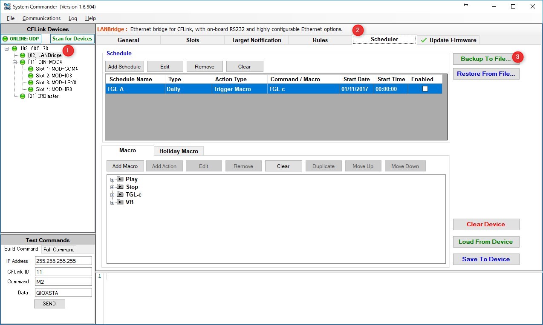Click the Schedule Name column header
Image resolution: width=543 pixels, height=325 pixels.
tap(136, 79)
